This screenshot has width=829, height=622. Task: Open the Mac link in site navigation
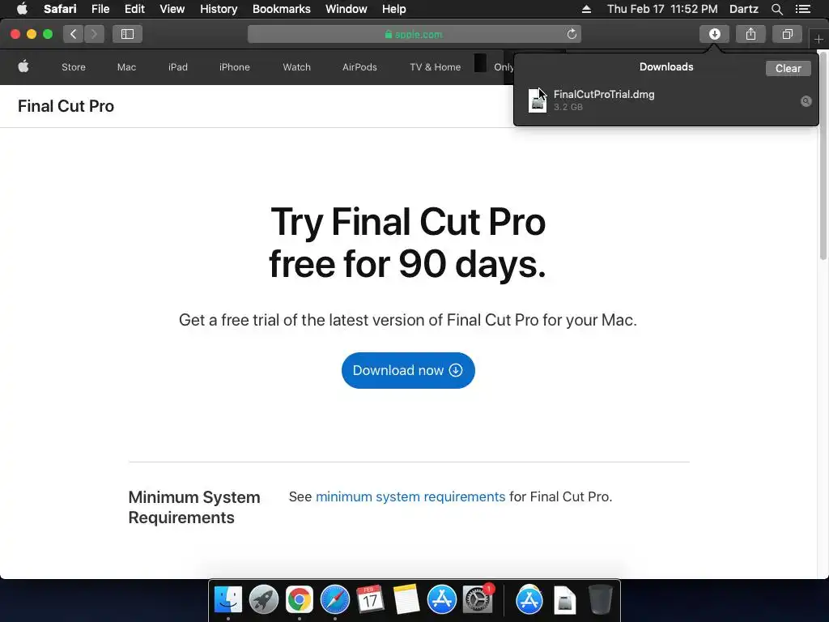(x=126, y=67)
